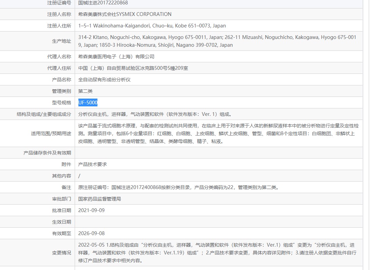Click the approval date 2021-09-09

pyautogui.click(x=92, y=210)
